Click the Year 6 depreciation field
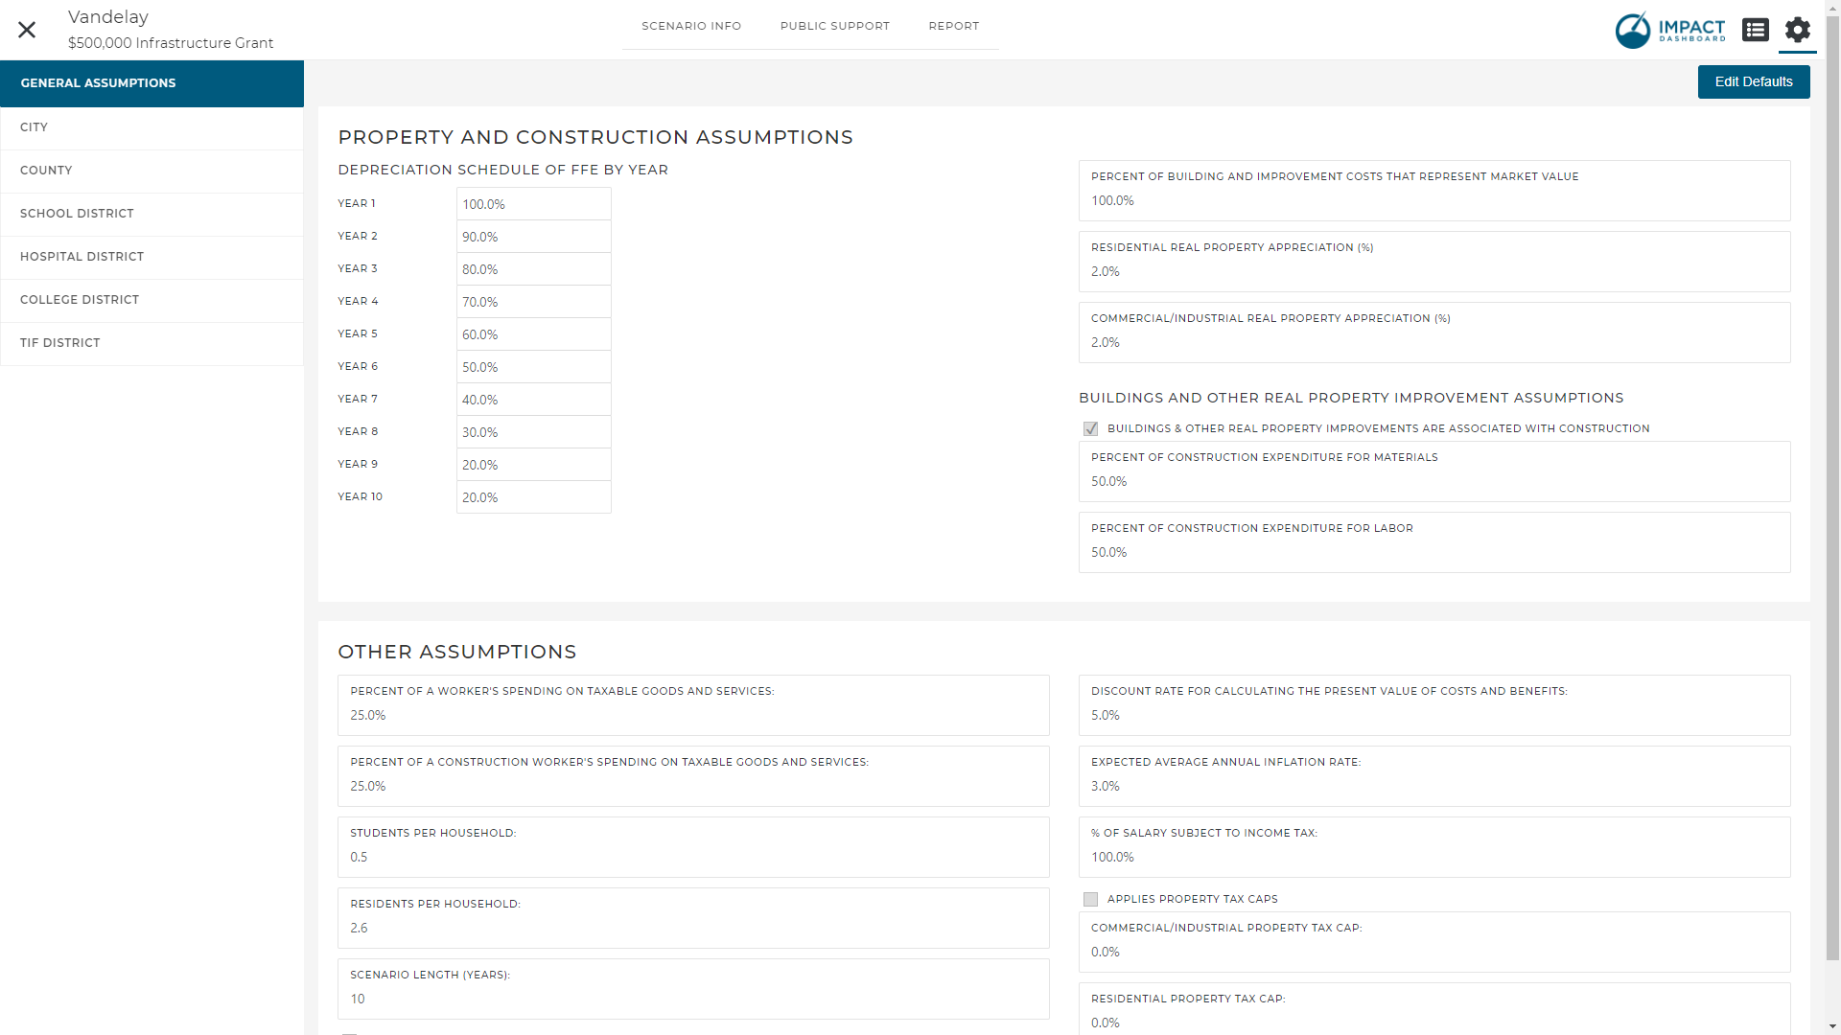 tap(534, 367)
